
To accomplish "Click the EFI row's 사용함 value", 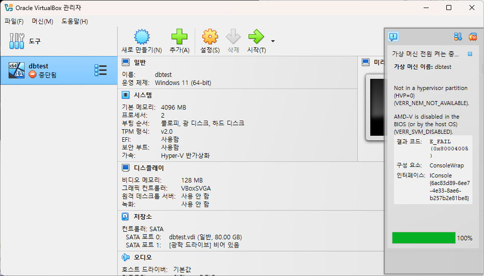I will (x=170, y=139).
